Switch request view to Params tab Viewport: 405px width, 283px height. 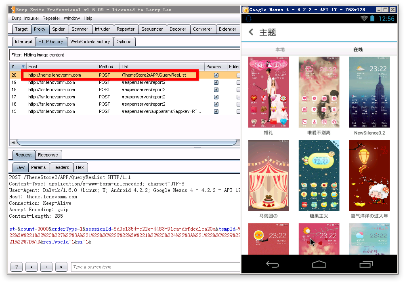[x=38, y=167]
